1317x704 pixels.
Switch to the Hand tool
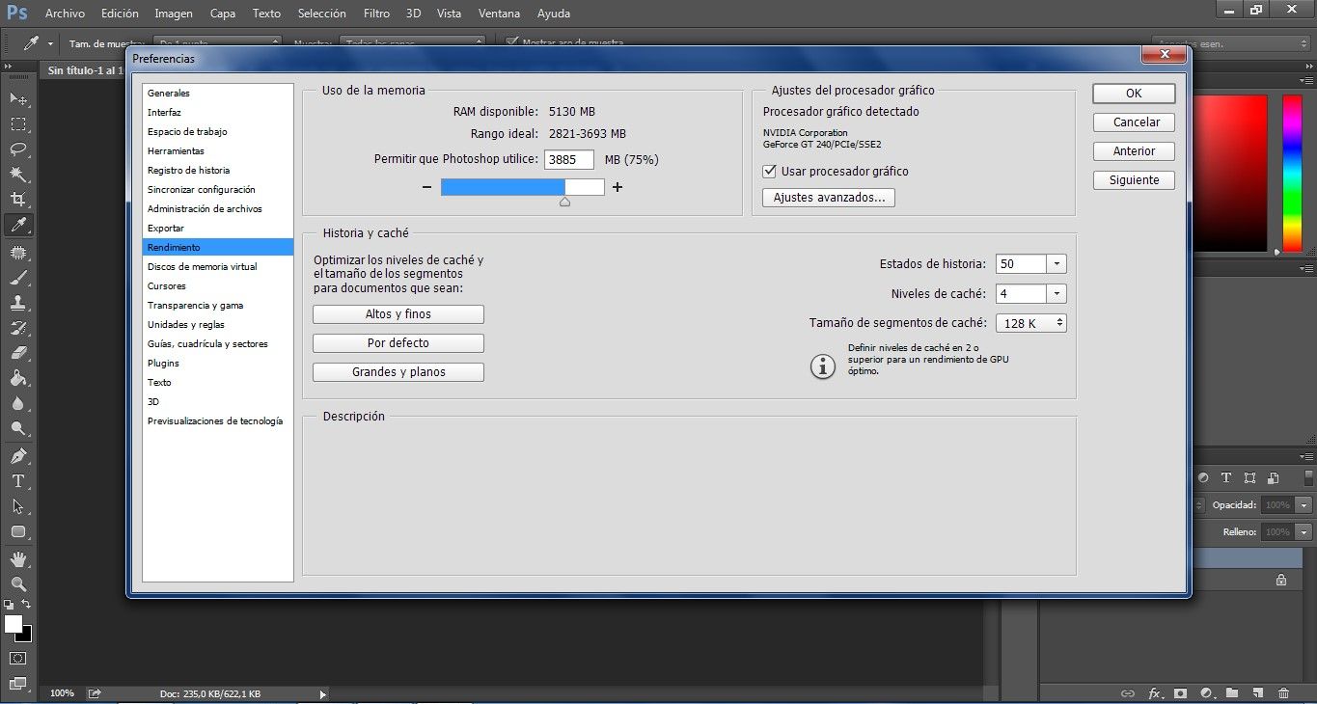(18, 558)
